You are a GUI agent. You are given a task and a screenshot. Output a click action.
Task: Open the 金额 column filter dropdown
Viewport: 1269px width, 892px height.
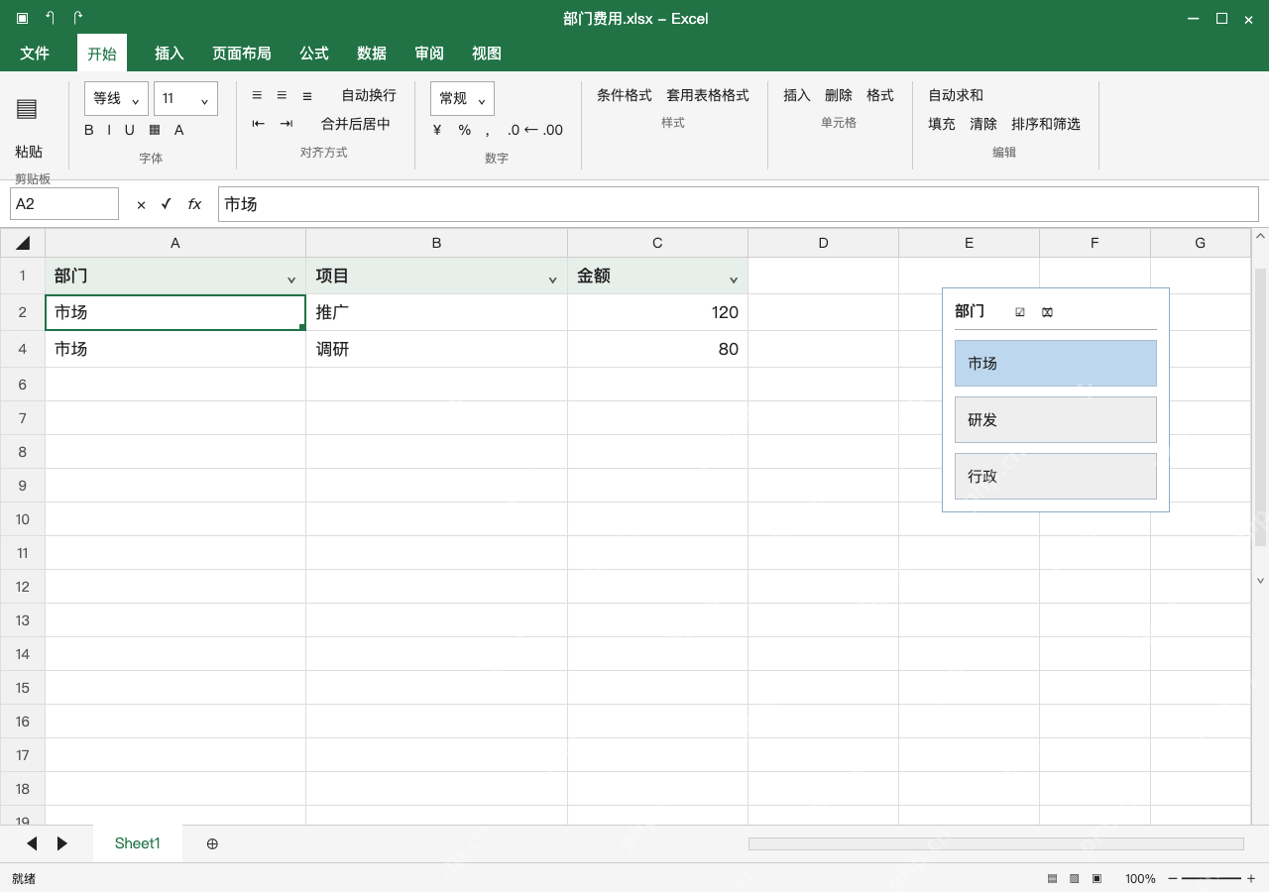pyautogui.click(x=734, y=280)
